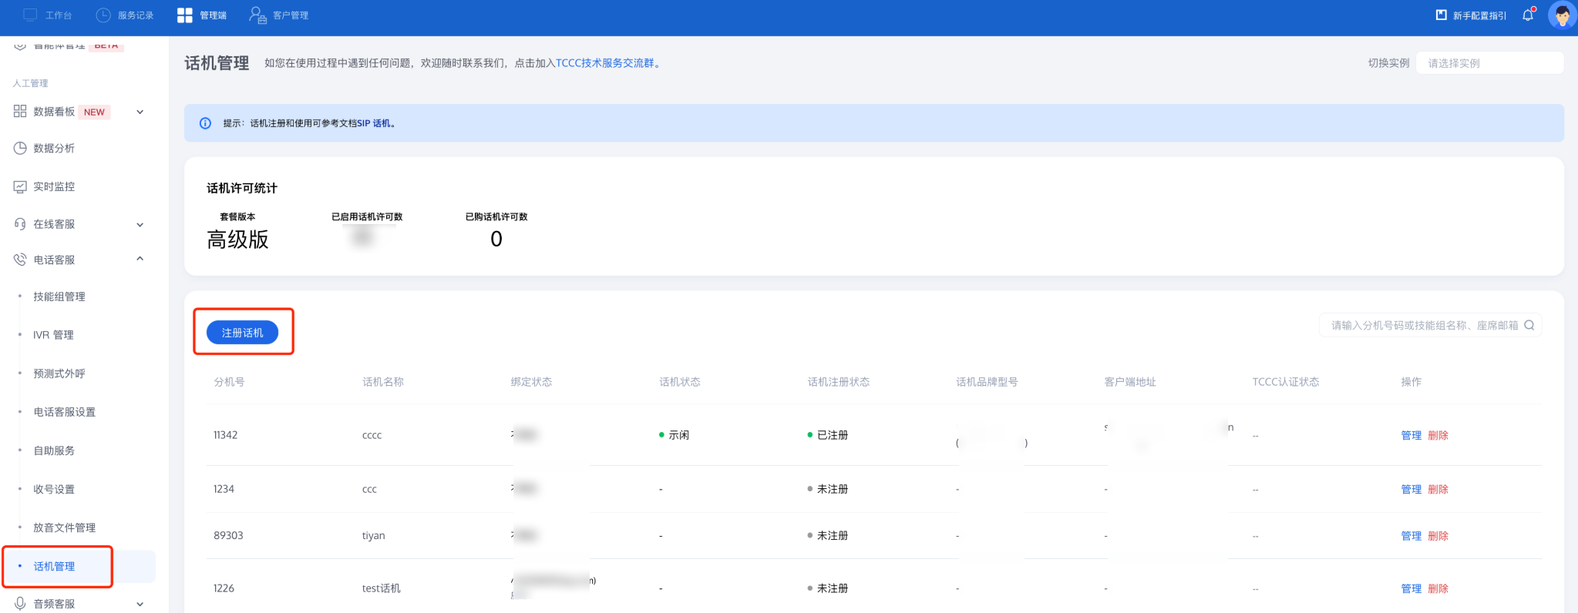This screenshot has height=613, width=1578.
Task: Expand the 在线客服 submenu
Action: point(140,225)
